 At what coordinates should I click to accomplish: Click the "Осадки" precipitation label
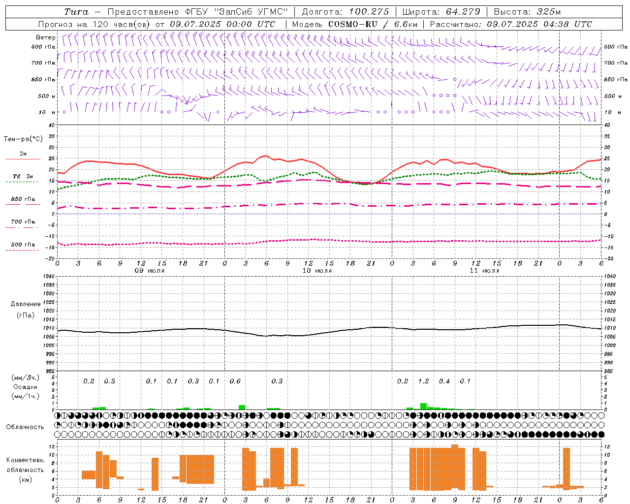(26, 387)
